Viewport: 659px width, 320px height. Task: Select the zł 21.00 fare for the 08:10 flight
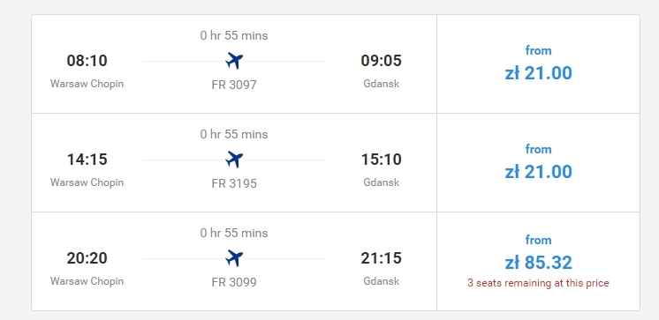pyautogui.click(x=538, y=73)
